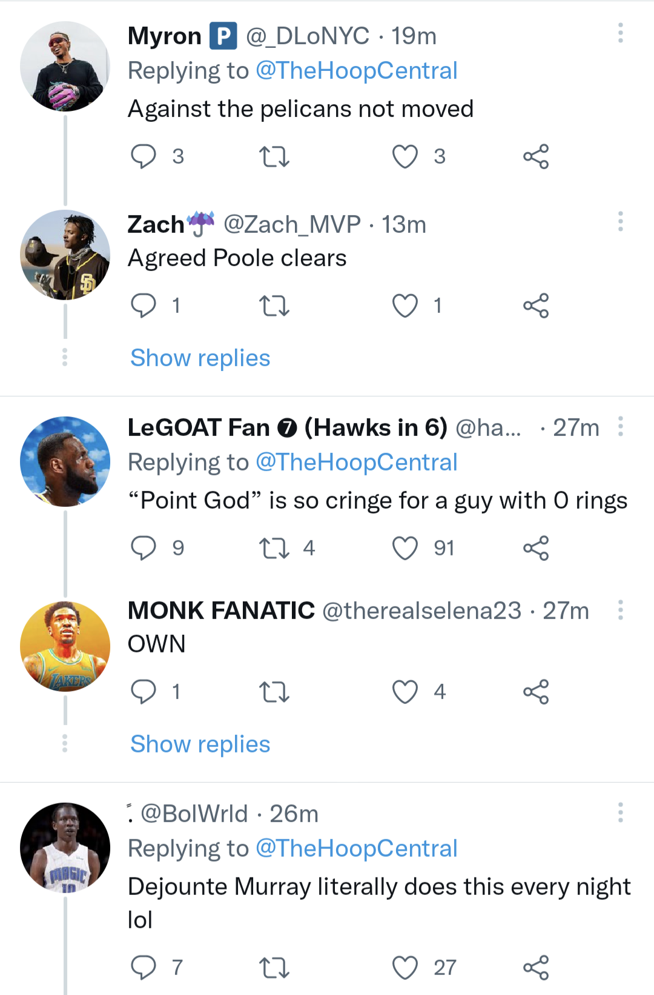Share Zach's "Agreed Poole clears" tweet
Screen dimensions: 654x995
click(536, 306)
